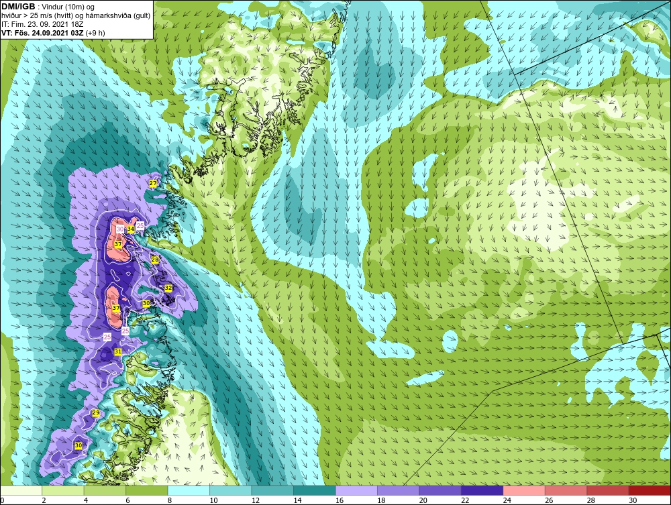The image size is (671, 505).
Task: Click the 24 label on the color scale
Action: (507, 500)
